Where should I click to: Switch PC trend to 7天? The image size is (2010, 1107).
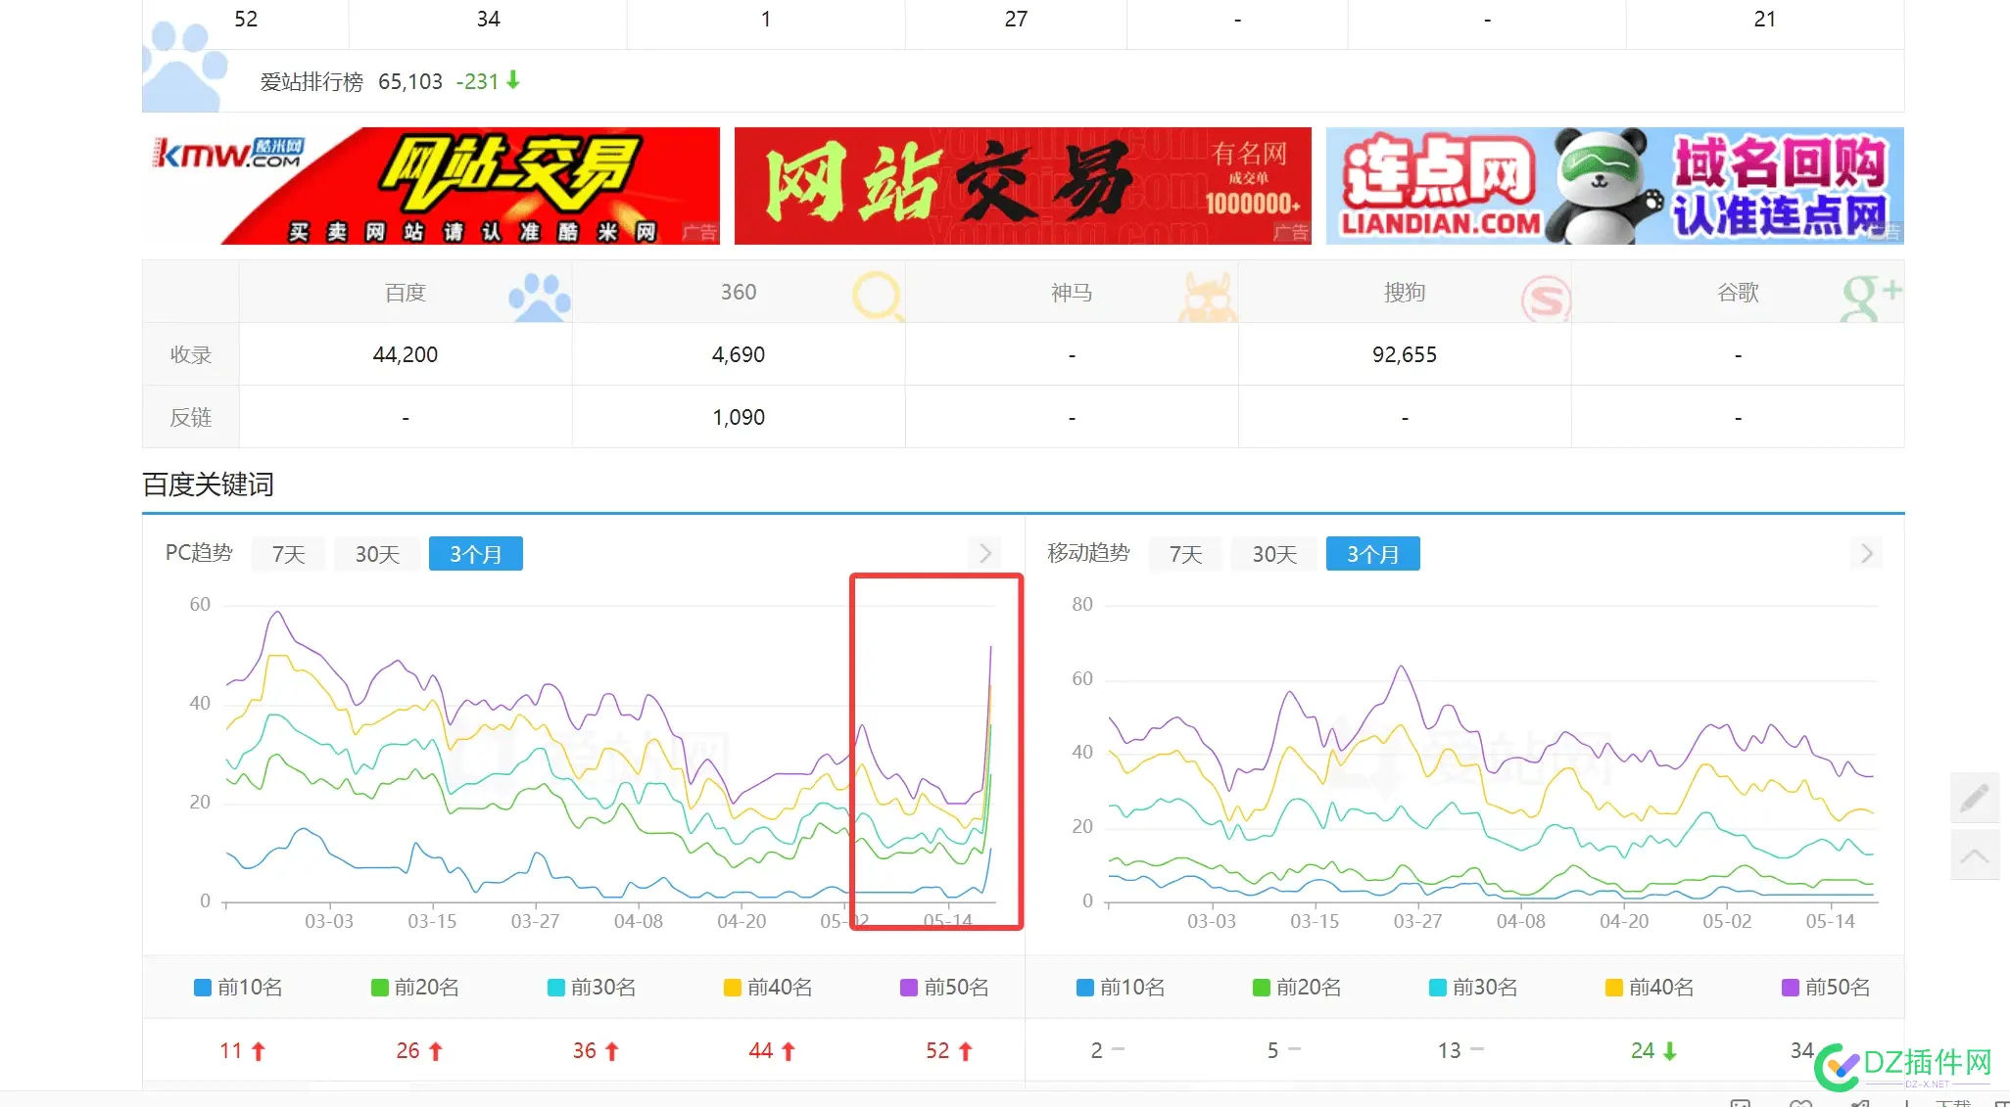288,554
